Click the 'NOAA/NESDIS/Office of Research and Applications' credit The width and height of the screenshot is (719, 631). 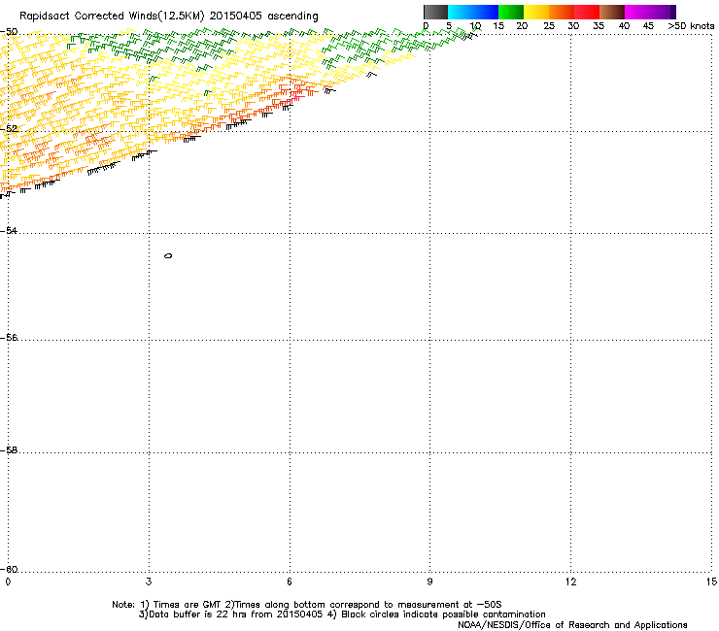click(572, 625)
